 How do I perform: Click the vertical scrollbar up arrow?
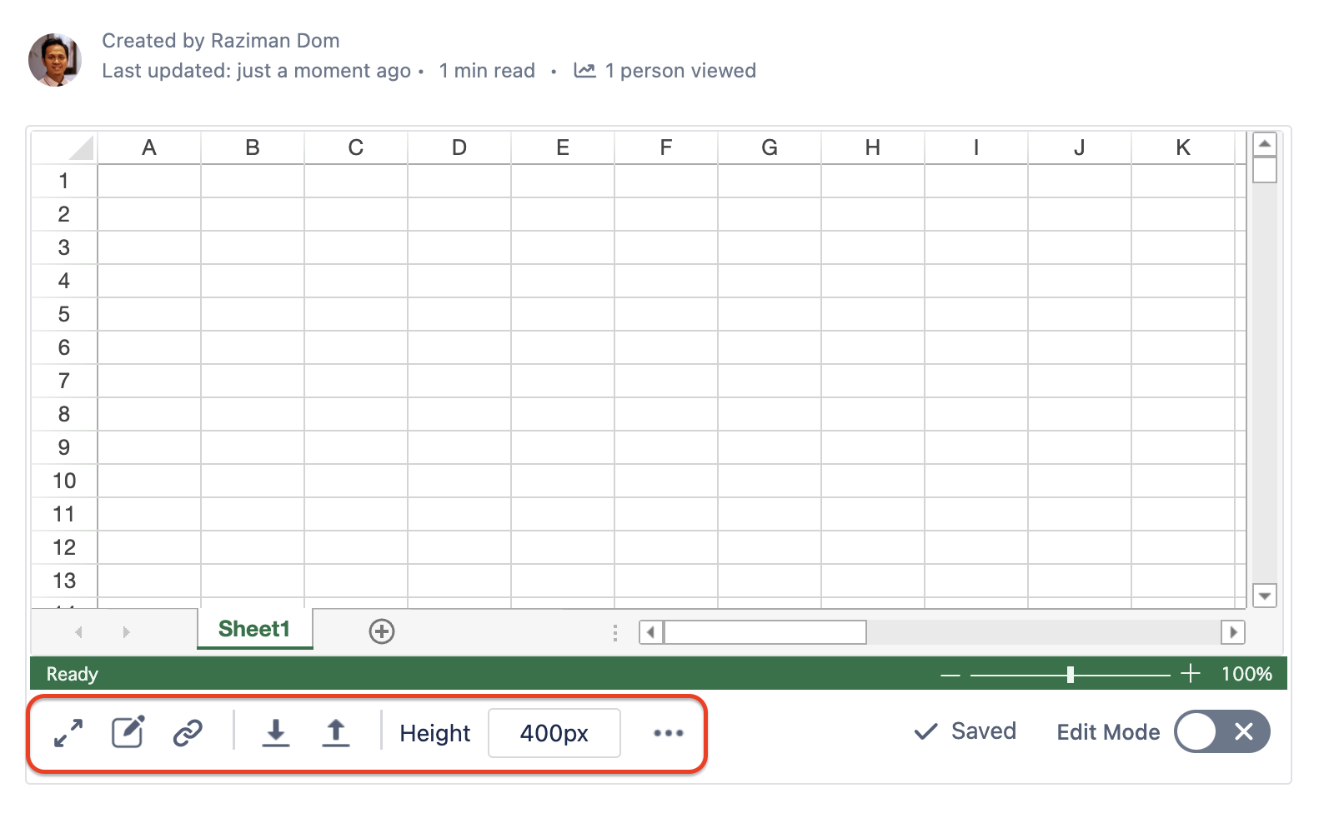(x=1265, y=144)
